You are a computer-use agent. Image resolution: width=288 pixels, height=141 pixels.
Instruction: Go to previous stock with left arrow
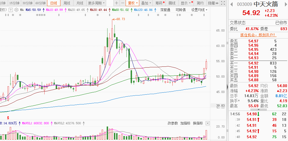point(232,4)
